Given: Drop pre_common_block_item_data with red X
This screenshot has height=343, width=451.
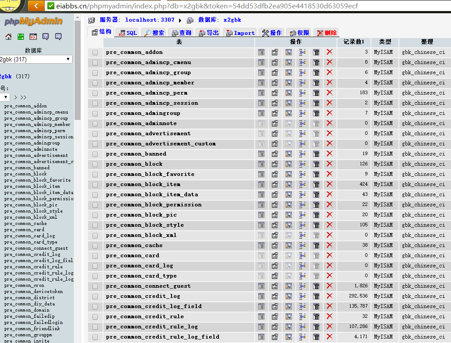Looking at the screenshot, I should (329, 194).
